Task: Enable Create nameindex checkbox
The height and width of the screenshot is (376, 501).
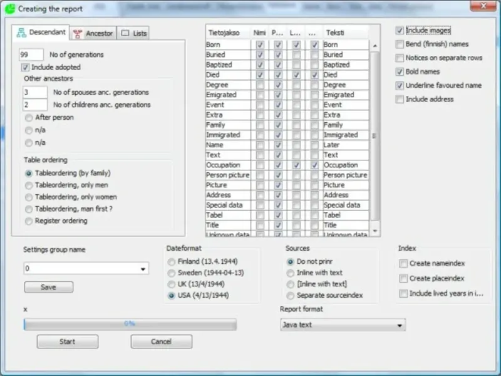Action: coord(403,263)
